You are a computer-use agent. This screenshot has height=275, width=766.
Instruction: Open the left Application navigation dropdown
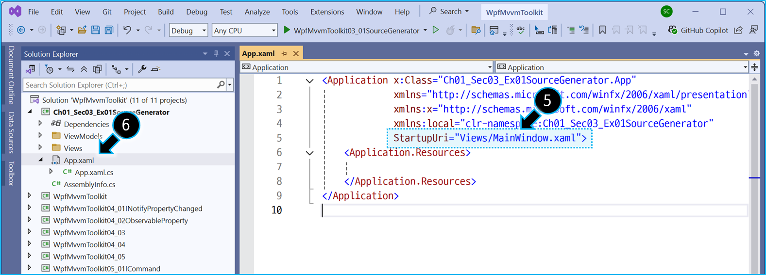coord(367,67)
